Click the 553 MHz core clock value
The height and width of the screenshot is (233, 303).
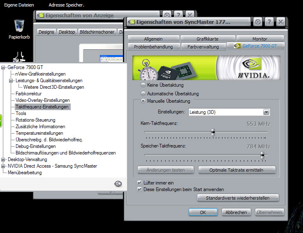pyautogui.click(x=259, y=124)
